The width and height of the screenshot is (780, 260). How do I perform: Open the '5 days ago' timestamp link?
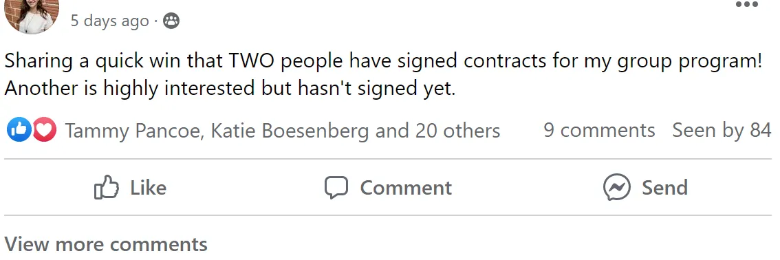pyautogui.click(x=109, y=21)
